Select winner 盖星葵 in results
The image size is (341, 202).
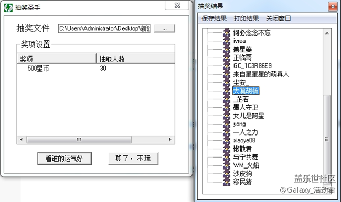click(x=242, y=49)
